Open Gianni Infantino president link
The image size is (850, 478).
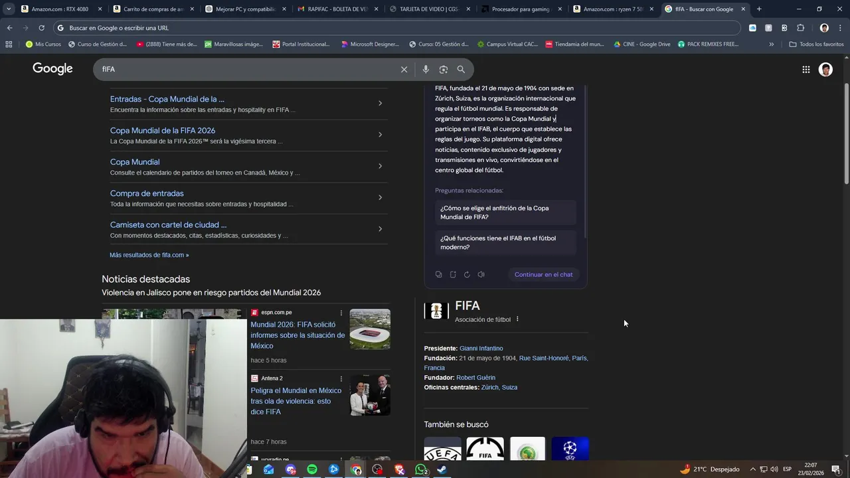tap(481, 349)
